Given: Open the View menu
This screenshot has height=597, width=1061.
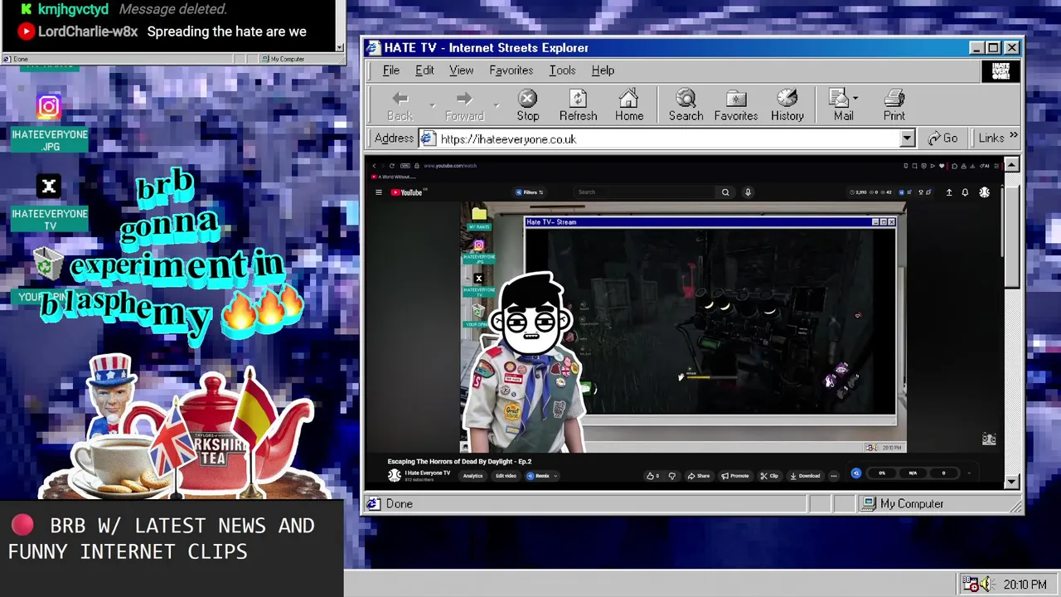Looking at the screenshot, I should point(461,70).
